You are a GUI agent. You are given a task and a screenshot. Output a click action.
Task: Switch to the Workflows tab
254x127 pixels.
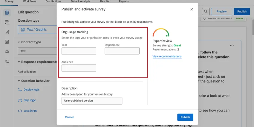30,1
